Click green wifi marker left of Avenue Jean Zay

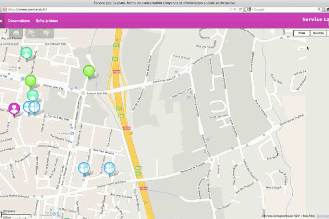tap(31, 81)
